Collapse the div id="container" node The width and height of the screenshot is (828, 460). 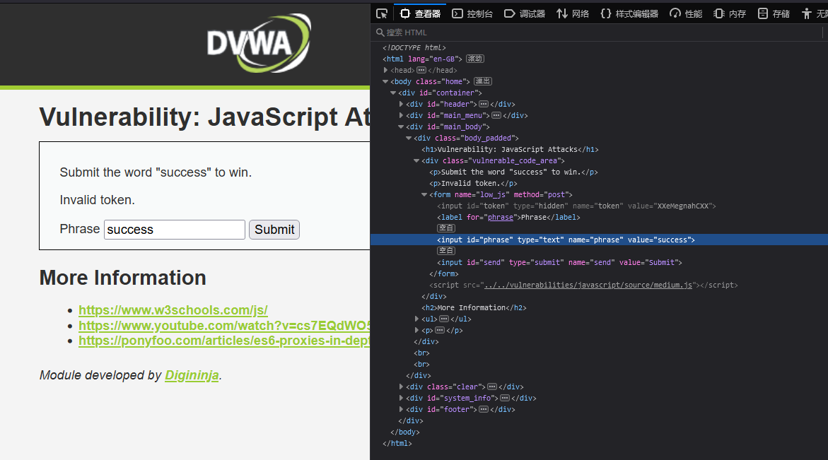pos(392,93)
